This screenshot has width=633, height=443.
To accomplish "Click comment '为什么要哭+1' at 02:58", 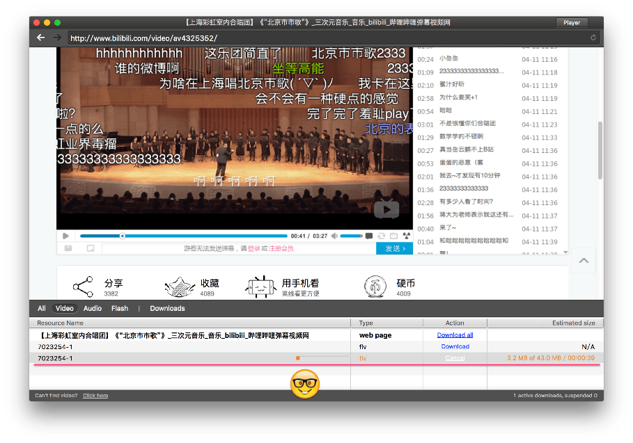I will pos(458,97).
